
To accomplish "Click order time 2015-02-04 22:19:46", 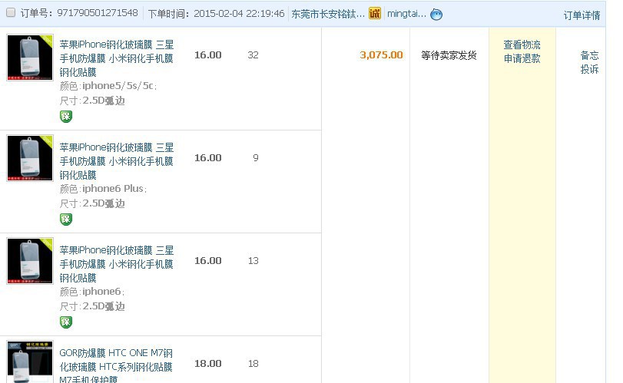I will (239, 14).
